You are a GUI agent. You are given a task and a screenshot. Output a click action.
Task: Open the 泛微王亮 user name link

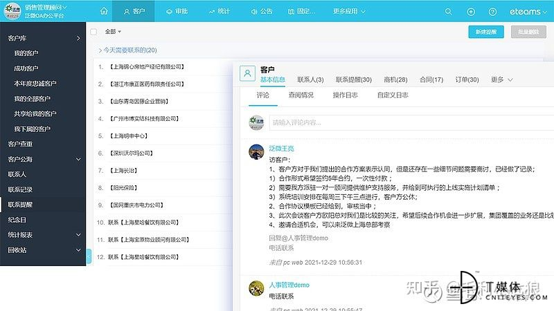click(281, 149)
